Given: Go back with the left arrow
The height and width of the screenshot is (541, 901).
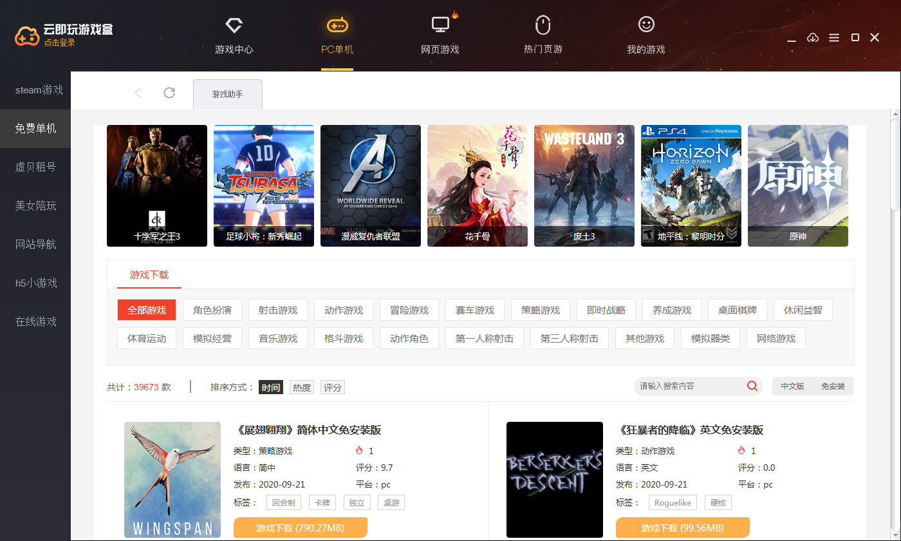Looking at the screenshot, I should click(138, 93).
